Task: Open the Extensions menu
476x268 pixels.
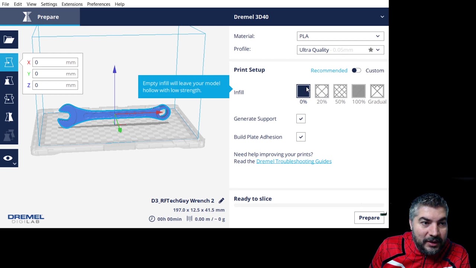Action: point(72,4)
